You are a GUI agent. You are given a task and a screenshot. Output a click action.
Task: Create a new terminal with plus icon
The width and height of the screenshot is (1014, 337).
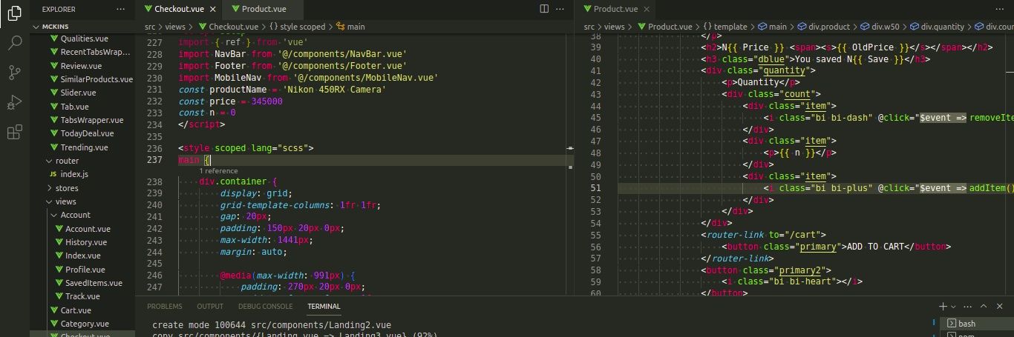click(x=943, y=306)
